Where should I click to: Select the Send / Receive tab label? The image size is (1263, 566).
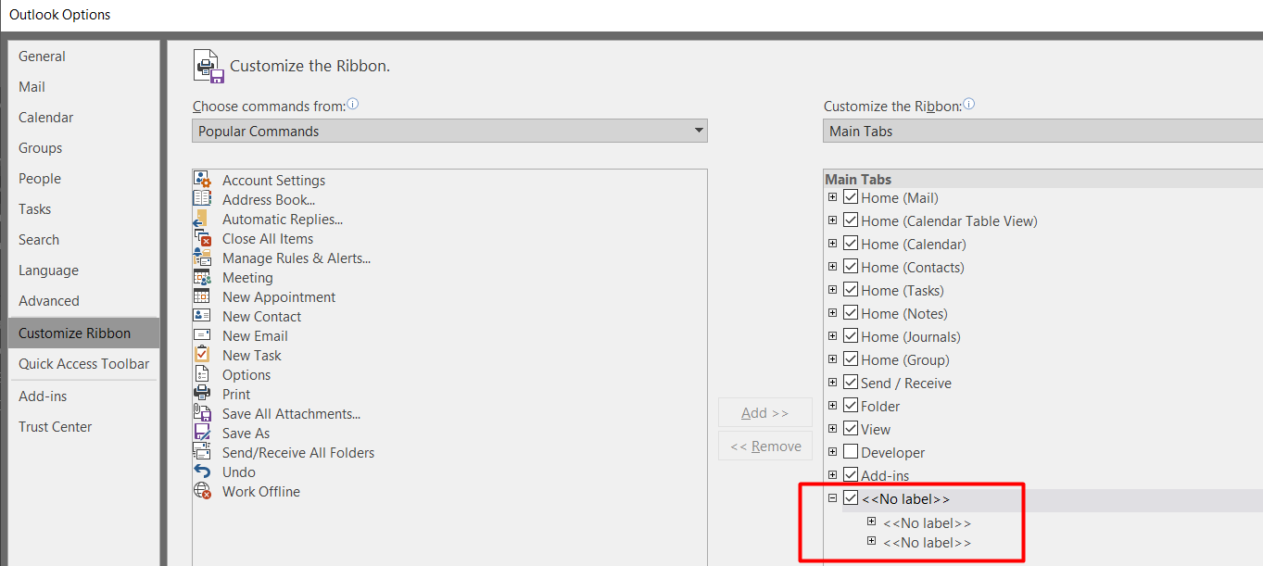coord(905,383)
